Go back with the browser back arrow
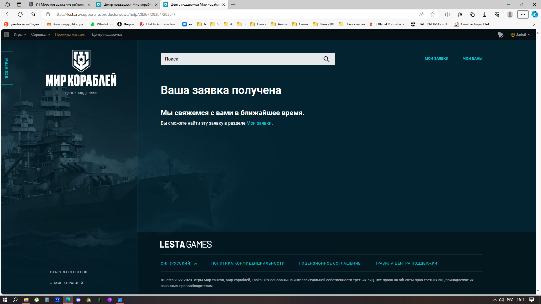The image size is (541, 304). coord(8,14)
